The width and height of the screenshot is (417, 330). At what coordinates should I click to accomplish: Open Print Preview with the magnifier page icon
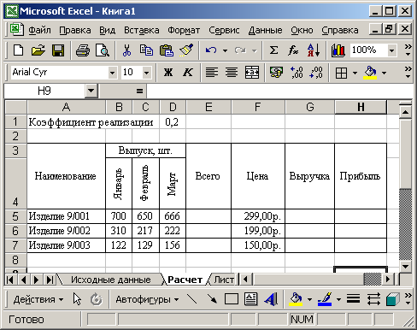(103, 50)
